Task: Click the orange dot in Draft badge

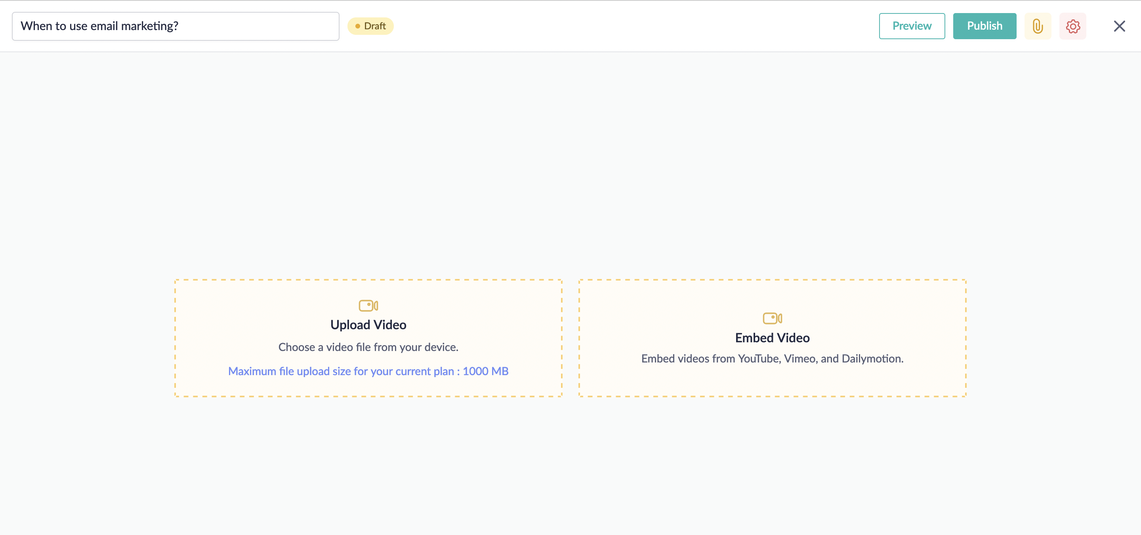Action: tap(357, 26)
